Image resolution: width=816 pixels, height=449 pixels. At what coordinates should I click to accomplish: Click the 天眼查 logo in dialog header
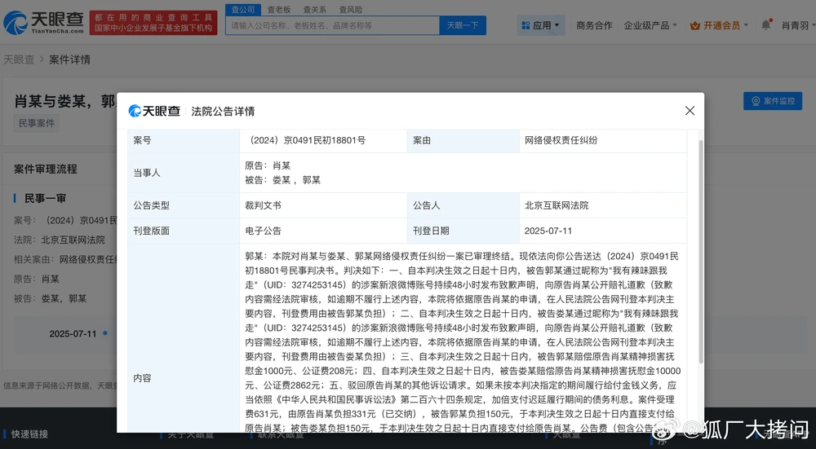[x=154, y=111]
